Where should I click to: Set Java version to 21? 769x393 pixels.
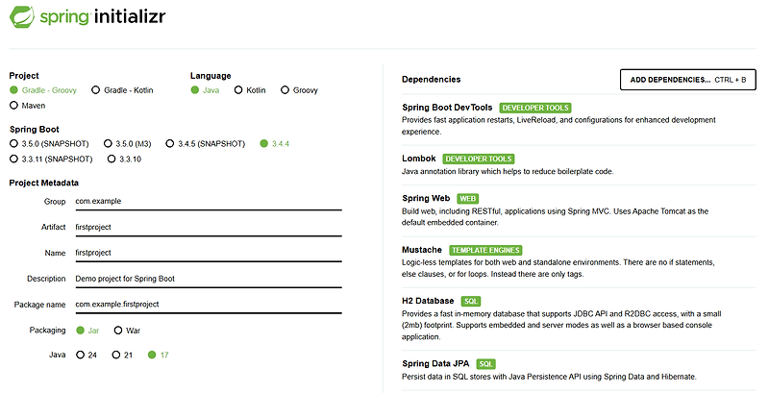pyautogui.click(x=116, y=355)
